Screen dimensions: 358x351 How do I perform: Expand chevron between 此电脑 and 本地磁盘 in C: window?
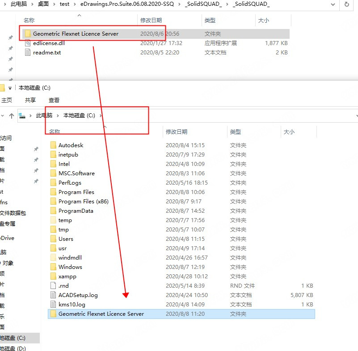pos(58,116)
